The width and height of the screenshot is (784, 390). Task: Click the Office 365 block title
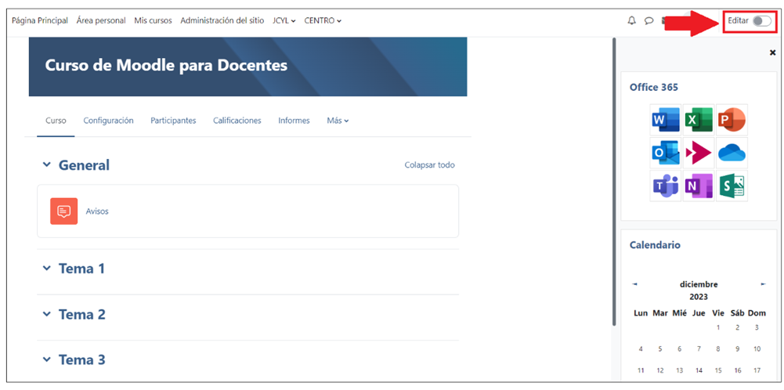[653, 88]
